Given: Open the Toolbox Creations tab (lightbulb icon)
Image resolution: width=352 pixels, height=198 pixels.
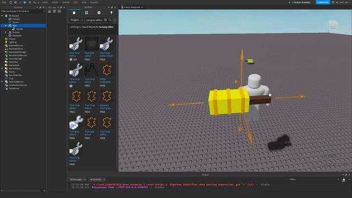Looking at the screenshot, I should [111, 13].
